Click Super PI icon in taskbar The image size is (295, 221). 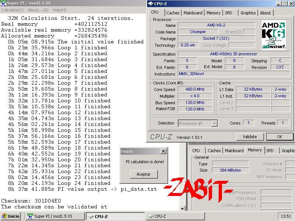(x=30, y=216)
